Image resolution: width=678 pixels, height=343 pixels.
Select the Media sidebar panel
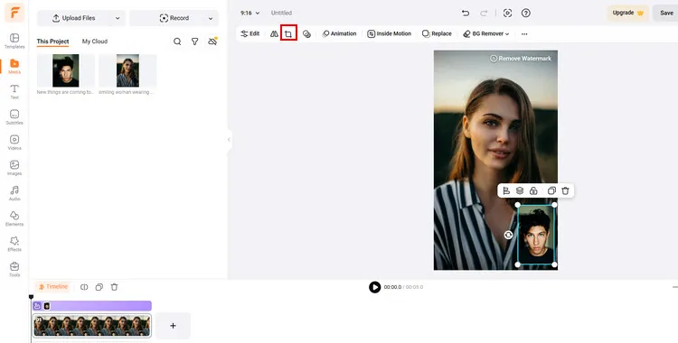coord(14,66)
